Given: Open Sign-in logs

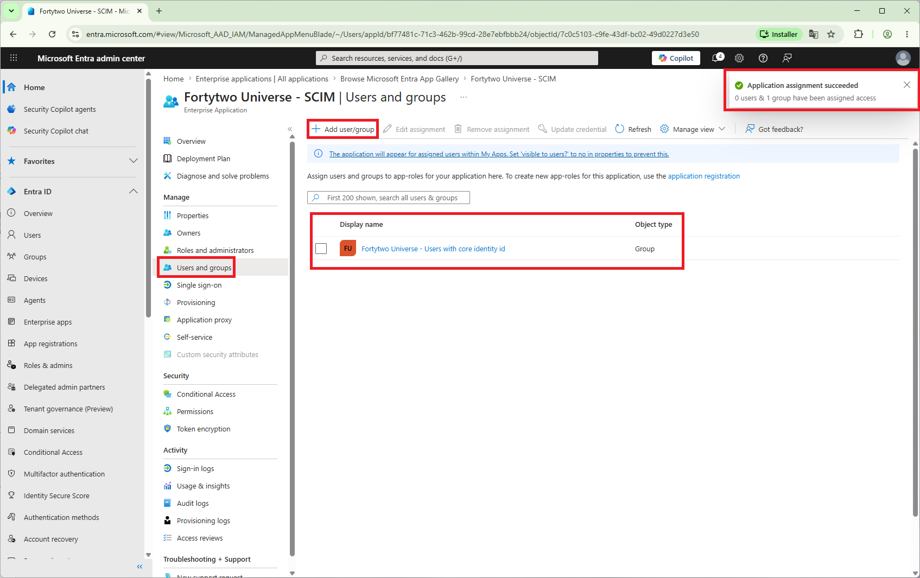Looking at the screenshot, I should 195,469.
